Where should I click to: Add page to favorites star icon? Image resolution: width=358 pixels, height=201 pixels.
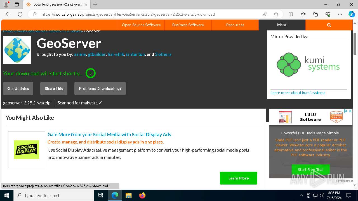click(276, 14)
